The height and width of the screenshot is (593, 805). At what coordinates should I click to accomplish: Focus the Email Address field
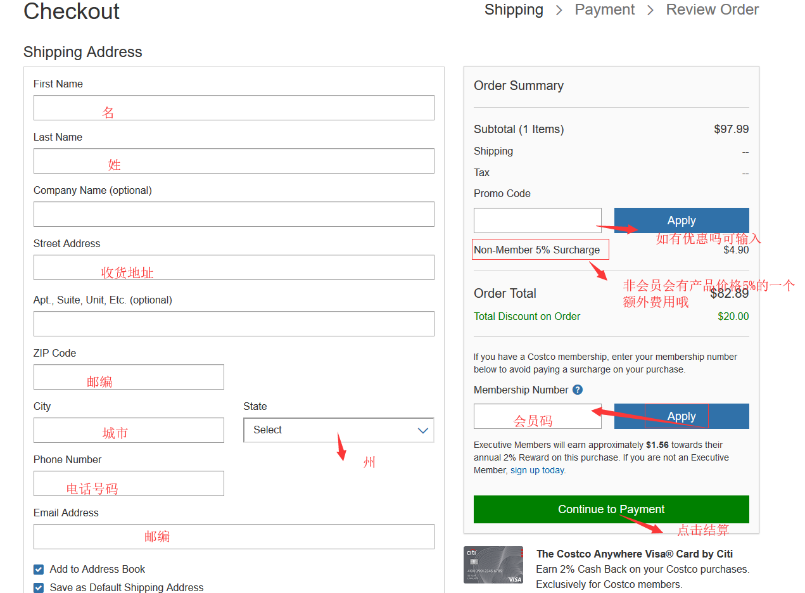(234, 537)
